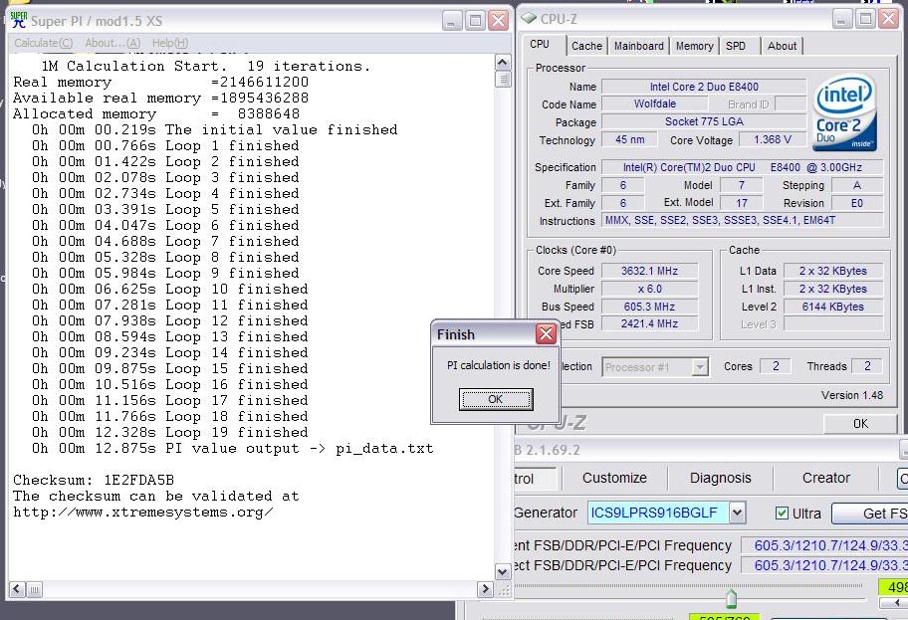This screenshot has width=908, height=620.
Task: Click the Select FSB/DDR/PCI-E/PCI frequency field
Action: coord(824,565)
